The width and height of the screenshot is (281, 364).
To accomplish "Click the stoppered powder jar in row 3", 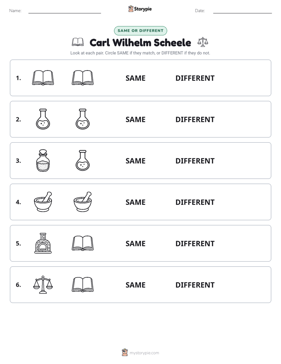I will pyautogui.click(x=43, y=160).
